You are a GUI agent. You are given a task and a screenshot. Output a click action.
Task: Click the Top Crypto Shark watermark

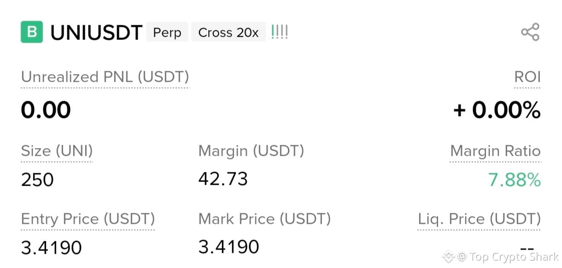coord(501,257)
